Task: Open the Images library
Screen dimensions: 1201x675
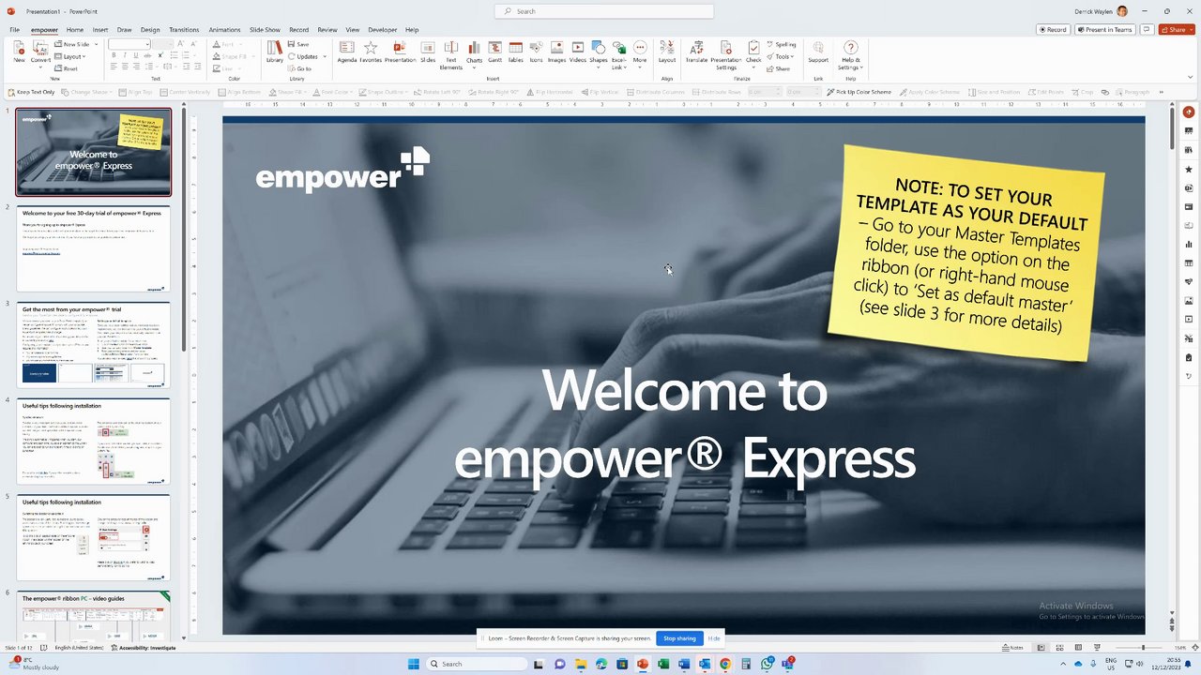Action: 556,52
